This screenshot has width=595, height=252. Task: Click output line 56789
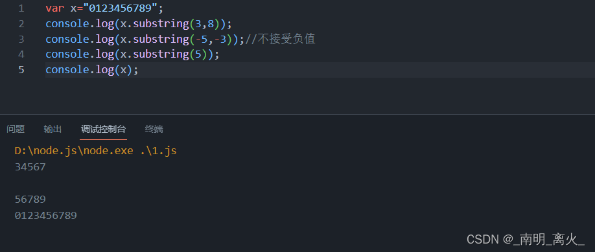[30, 200]
